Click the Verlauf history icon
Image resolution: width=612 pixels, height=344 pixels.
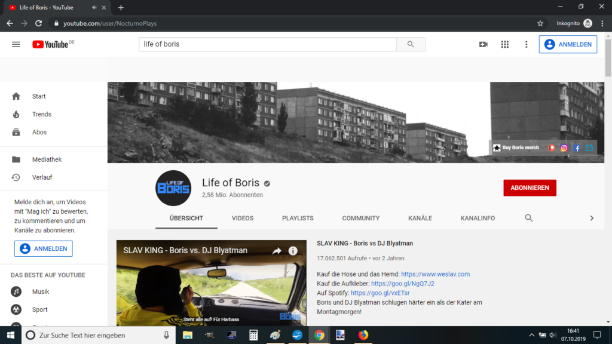pos(16,177)
